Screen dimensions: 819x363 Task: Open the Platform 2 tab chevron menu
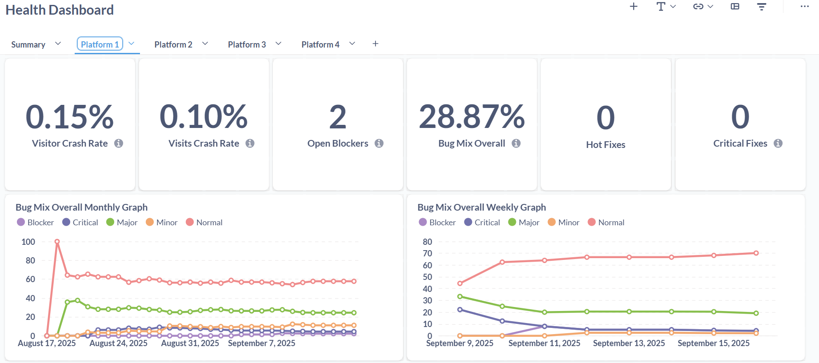(x=205, y=44)
